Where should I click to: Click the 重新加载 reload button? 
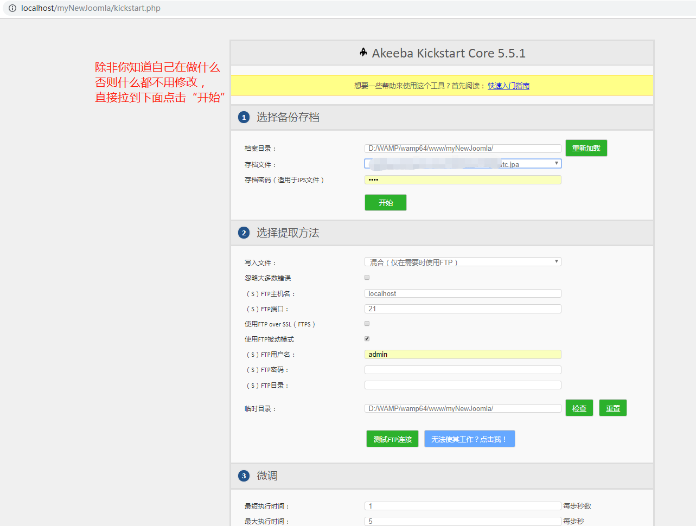pos(586,148)
